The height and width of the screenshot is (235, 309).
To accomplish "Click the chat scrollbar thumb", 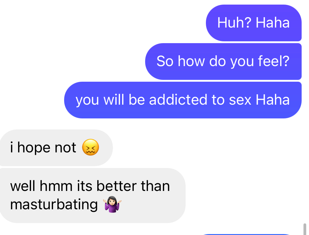I will (x=305, y=229).
